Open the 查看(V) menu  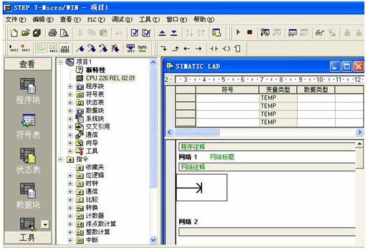tap(70, 20)
